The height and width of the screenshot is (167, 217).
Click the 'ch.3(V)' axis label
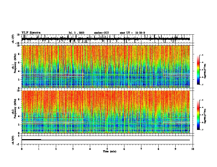[x=13, y=140]
